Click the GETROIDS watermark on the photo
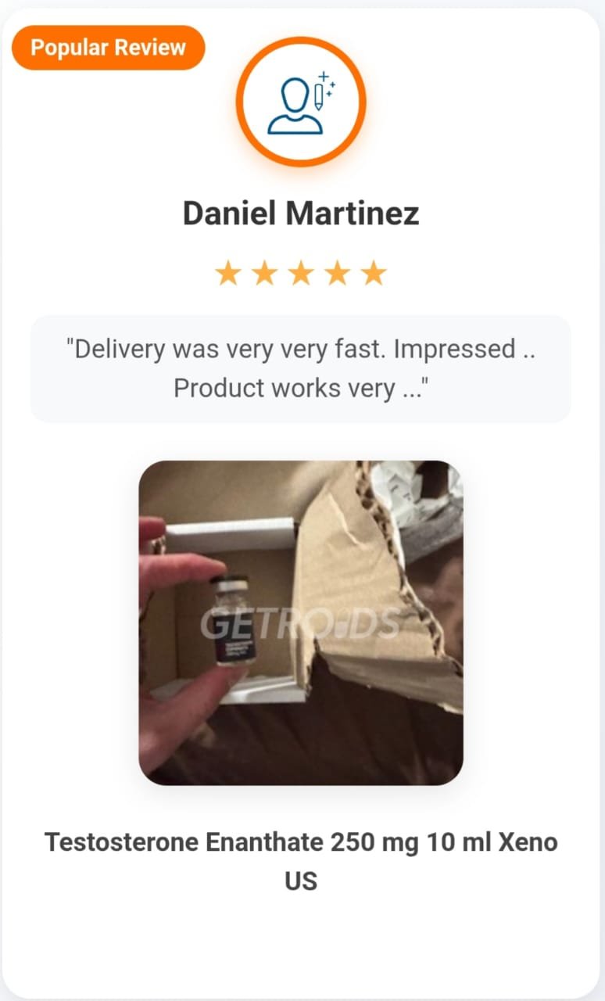This screenshot has width=605, height=1001. click(301, 623)
